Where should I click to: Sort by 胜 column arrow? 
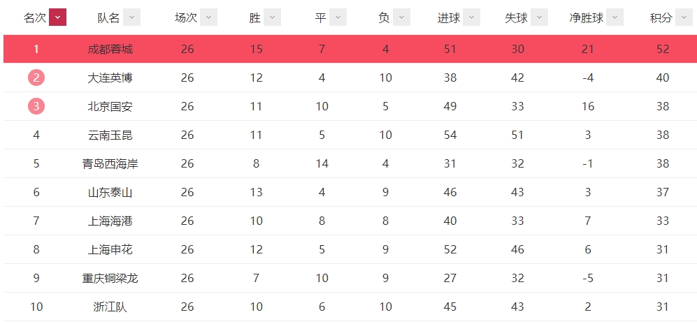(x=272, y=17)
